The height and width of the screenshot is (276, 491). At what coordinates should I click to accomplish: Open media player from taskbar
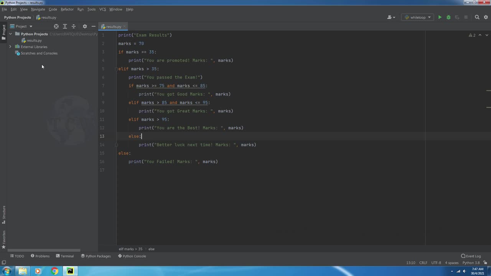[38, 271]
